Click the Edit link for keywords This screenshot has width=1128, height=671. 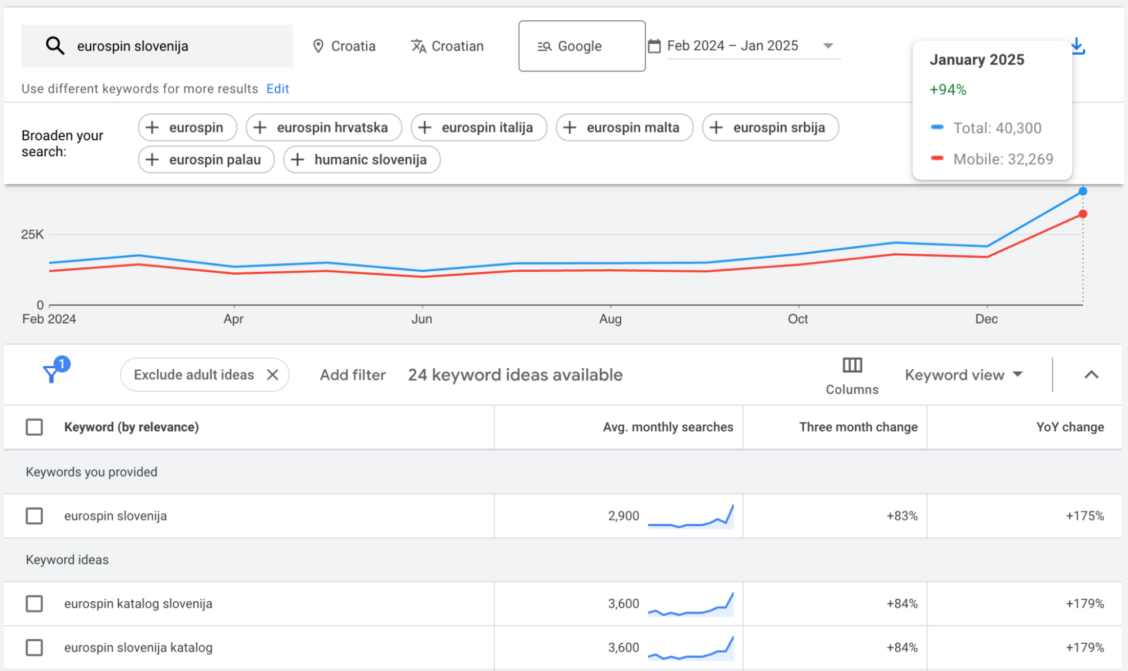click(278, 89)
